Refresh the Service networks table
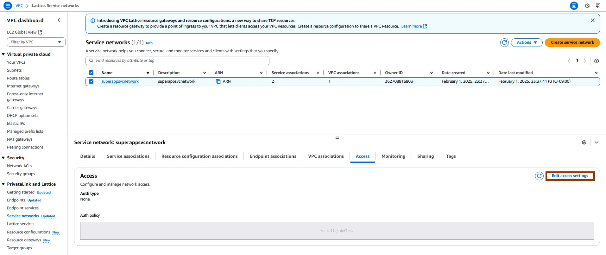 click(x=504, y=42)
